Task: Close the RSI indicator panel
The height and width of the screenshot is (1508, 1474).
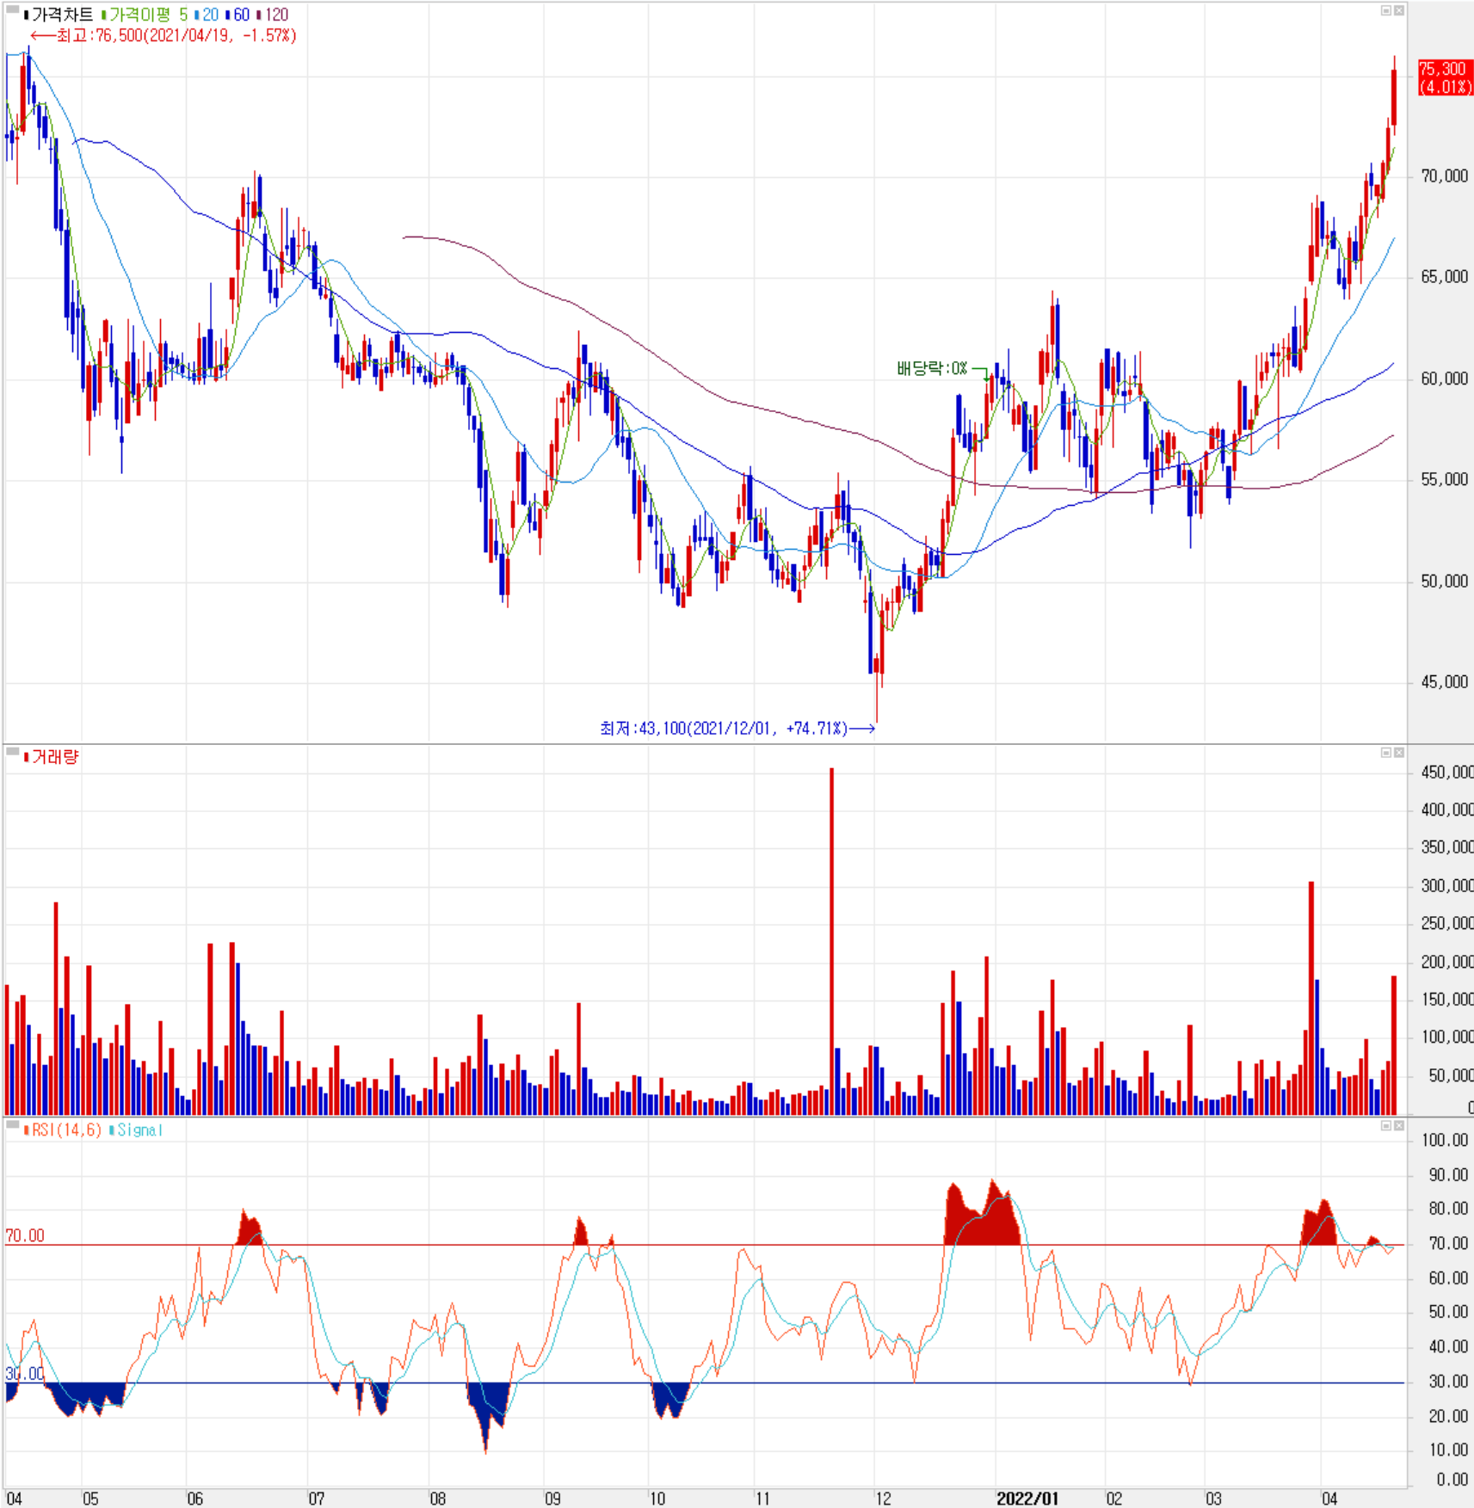Action: coord(1398,1125)
